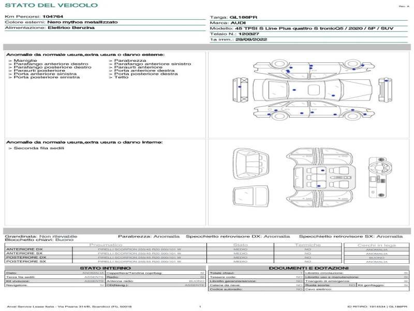Click the Cerchi in lega column header

tap(377, 245)
